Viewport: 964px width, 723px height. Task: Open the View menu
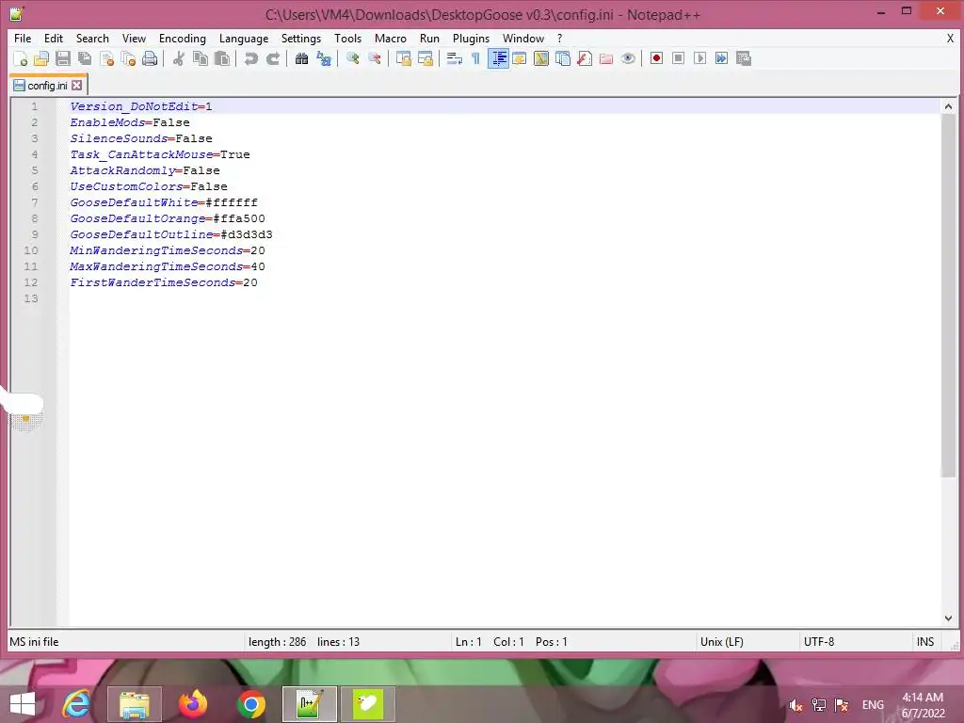134,38
